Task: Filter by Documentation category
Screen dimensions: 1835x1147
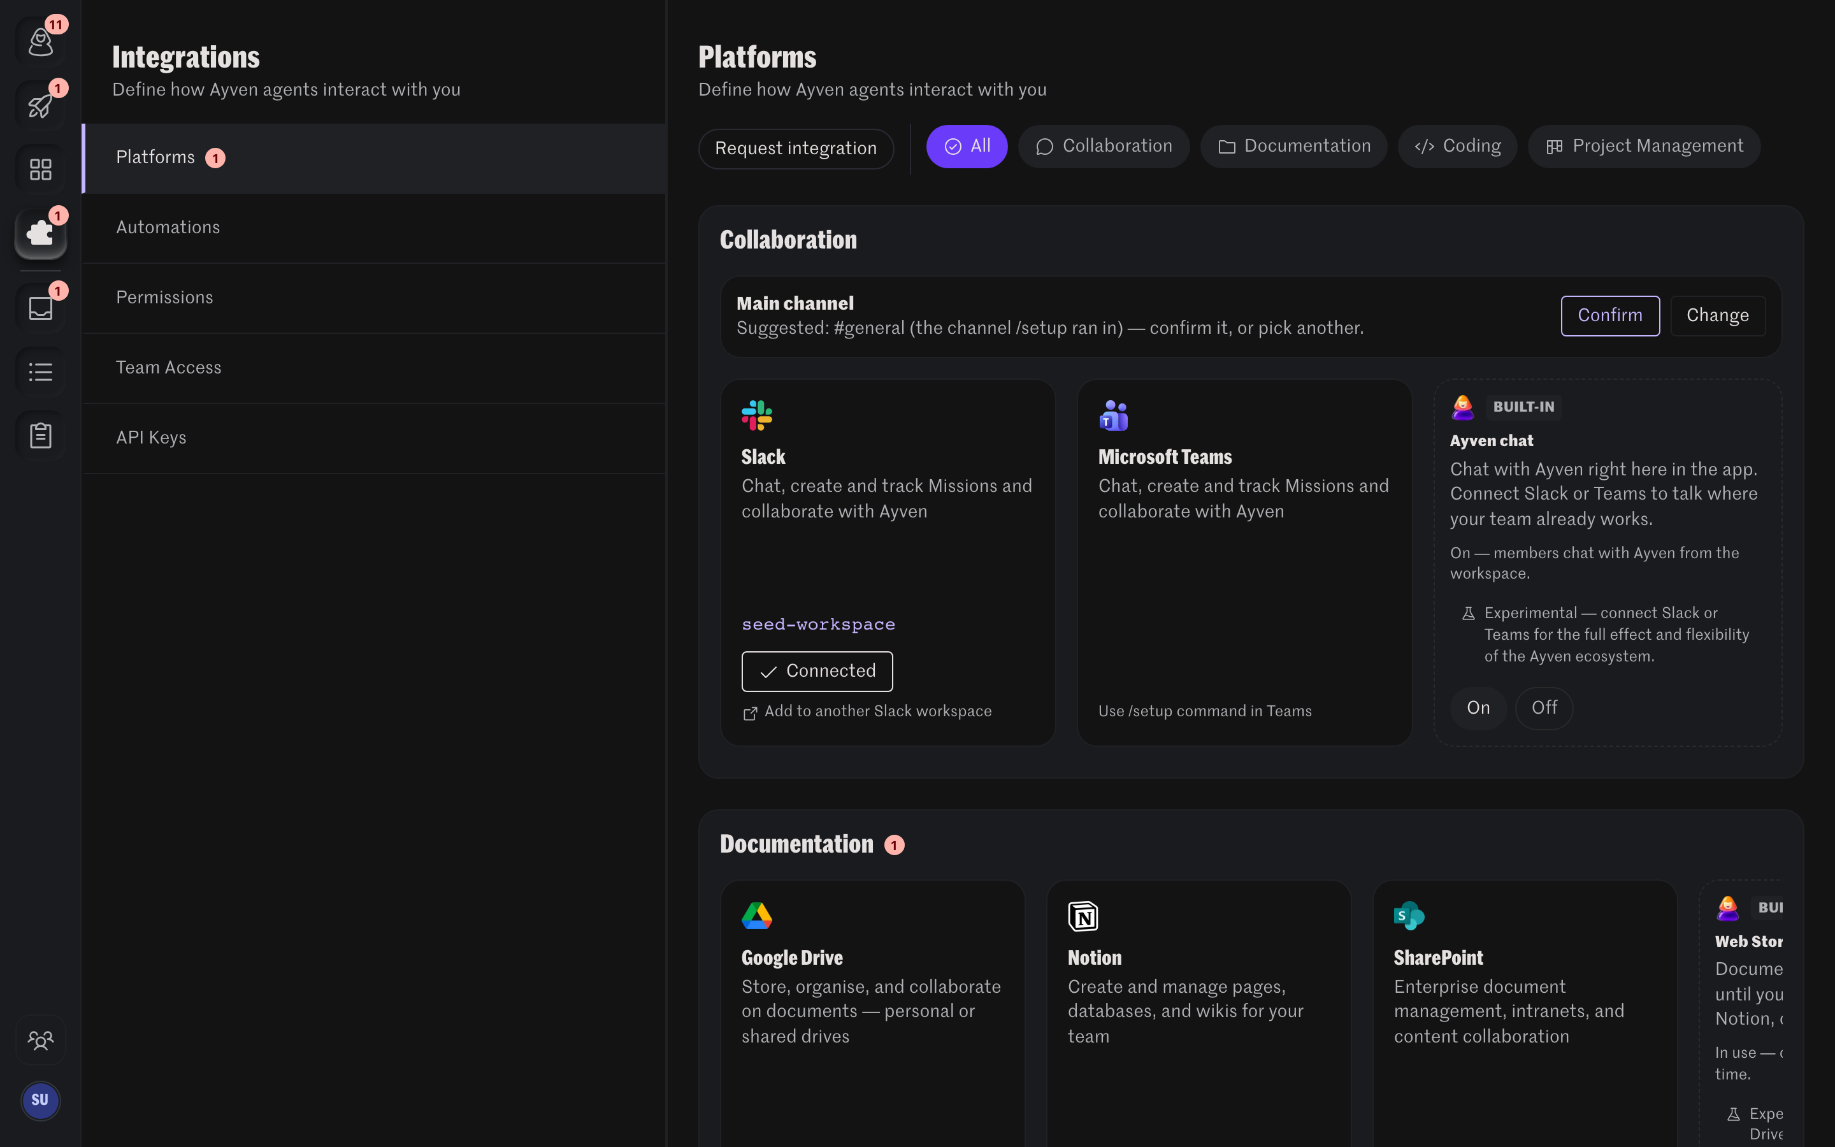Action: point(1293,147)
